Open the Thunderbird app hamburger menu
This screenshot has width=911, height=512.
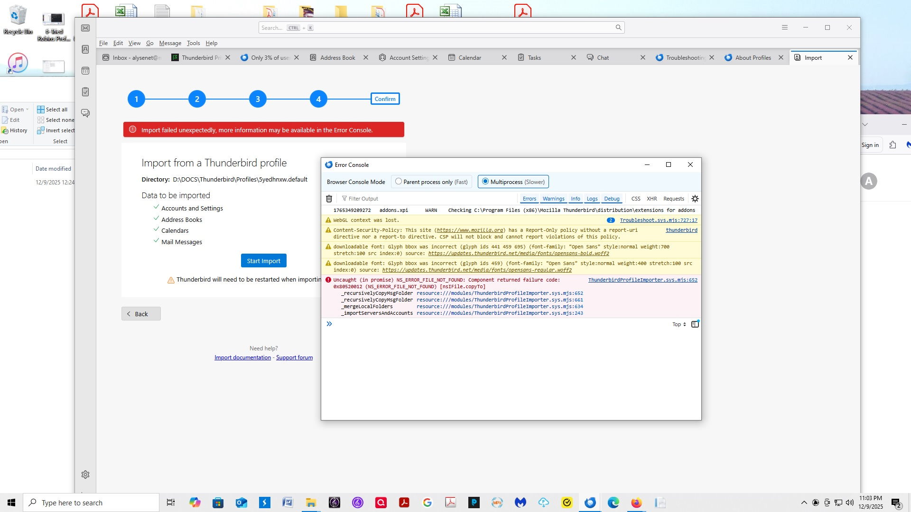(x=785, y=27)
